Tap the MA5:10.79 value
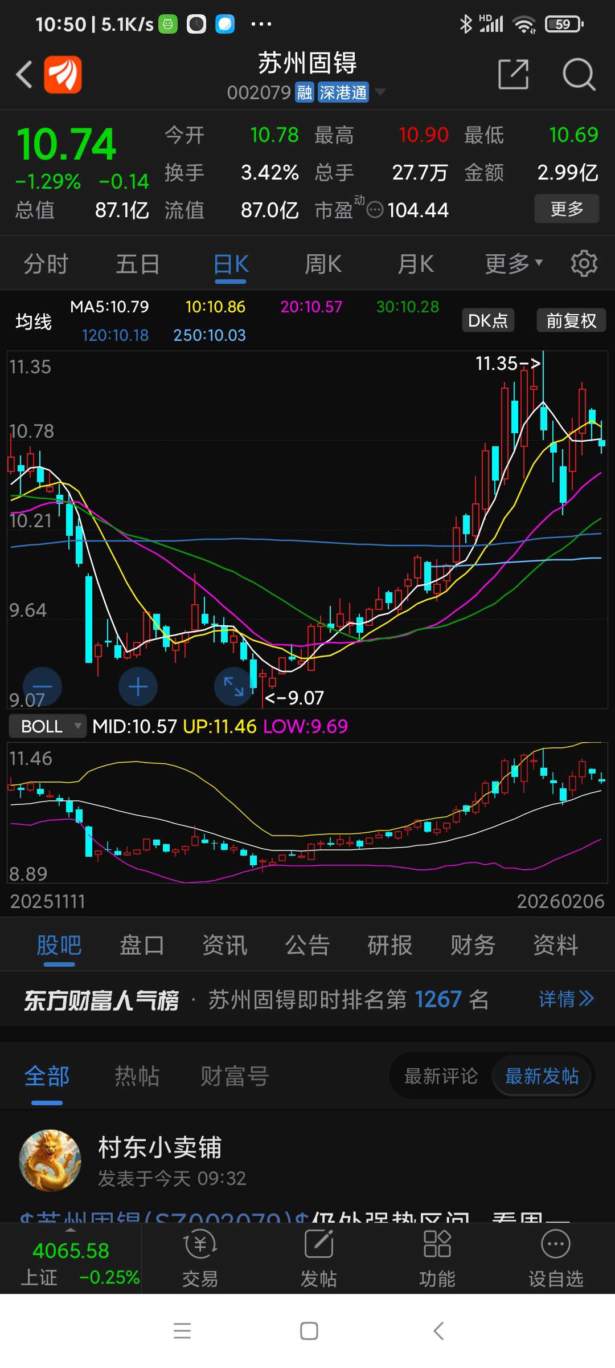 point(109,307)
